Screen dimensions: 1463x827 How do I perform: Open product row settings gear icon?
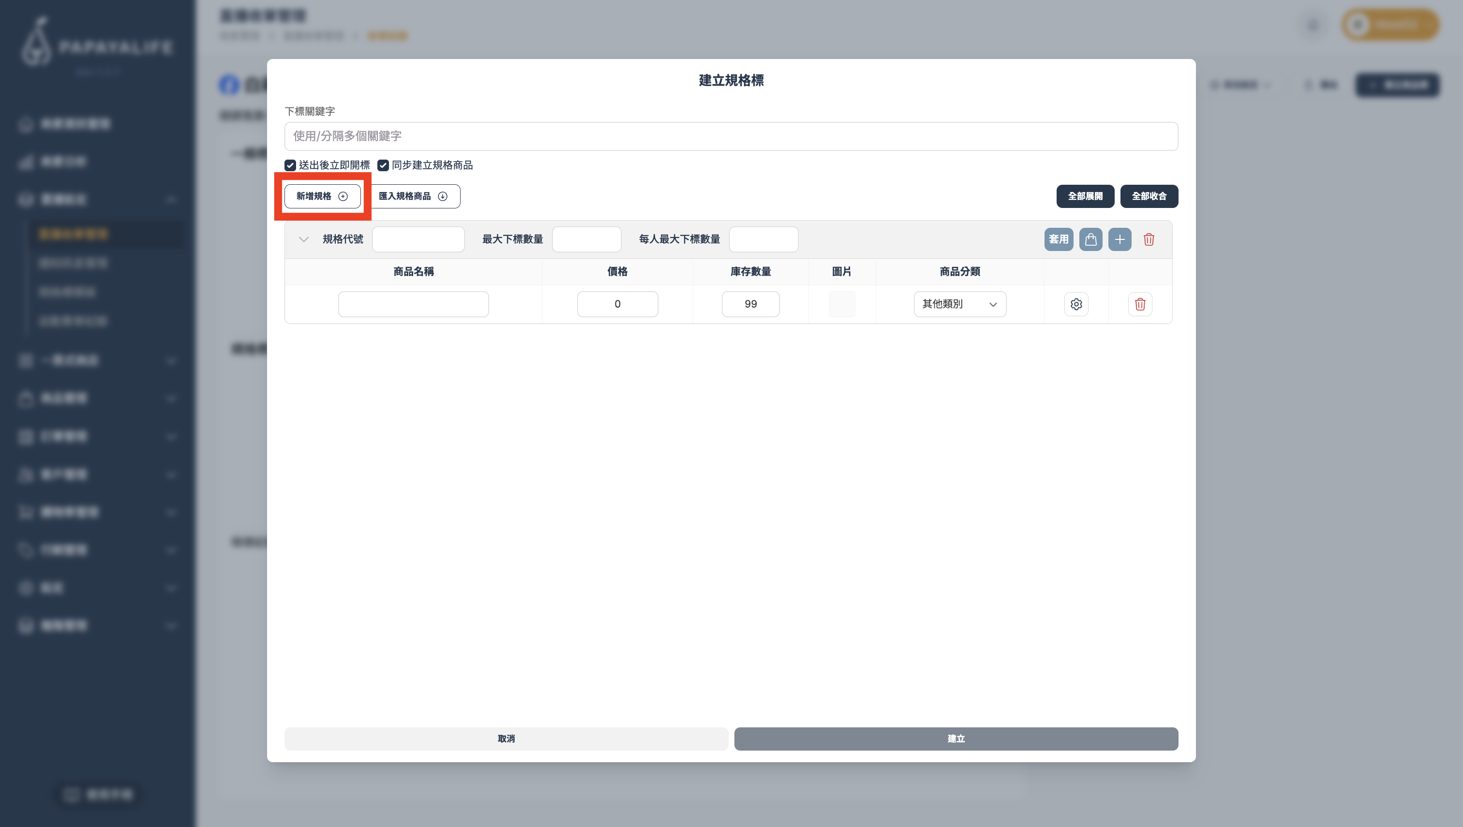1075,304
